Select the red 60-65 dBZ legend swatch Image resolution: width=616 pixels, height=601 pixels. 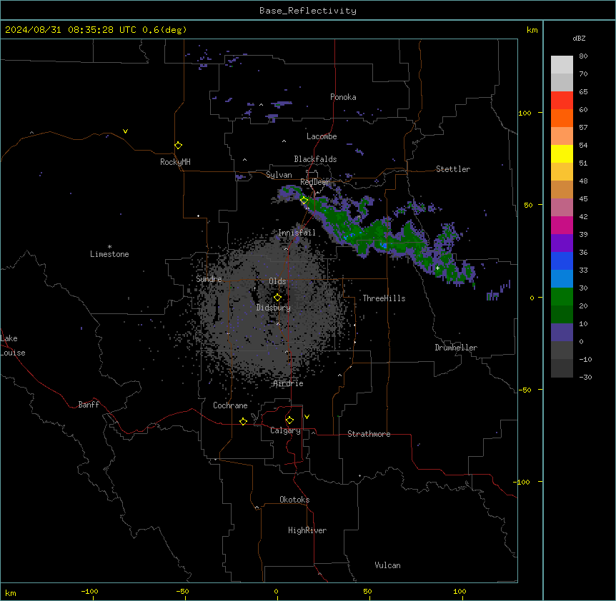pos(562,101)
